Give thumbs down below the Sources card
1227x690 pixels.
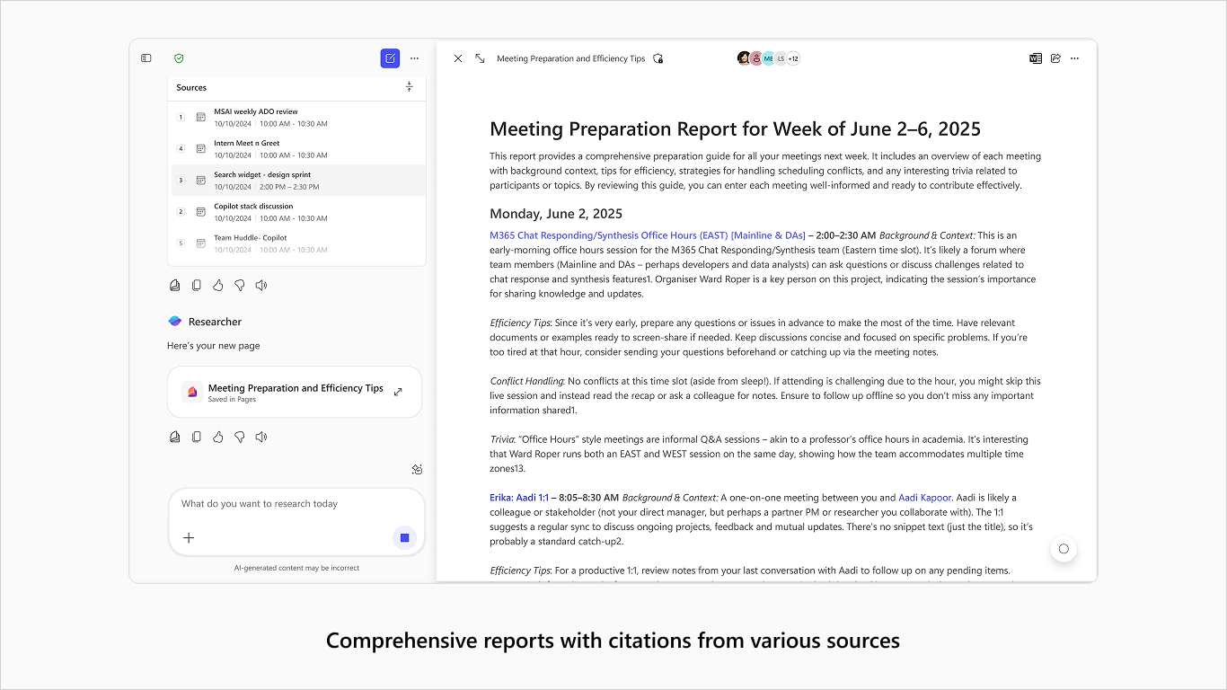(x=240, y=285)
